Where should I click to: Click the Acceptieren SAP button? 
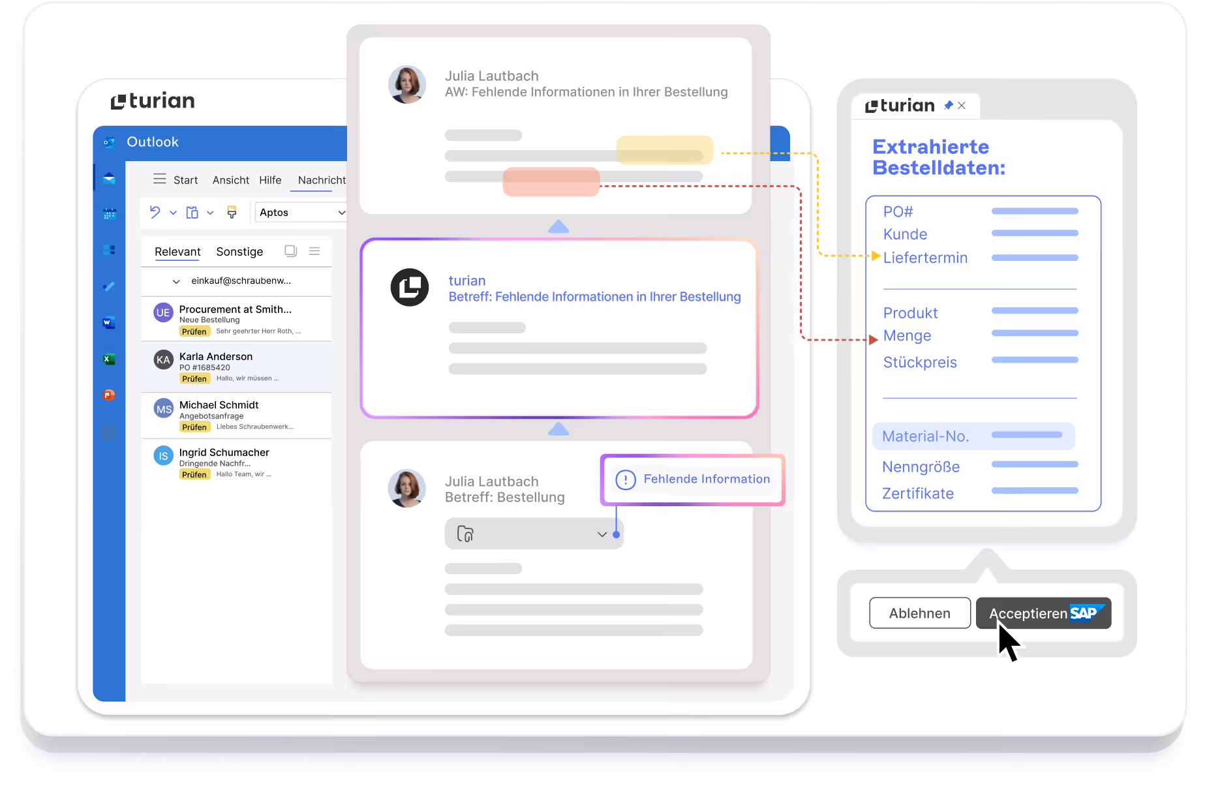click(1043, 613)
